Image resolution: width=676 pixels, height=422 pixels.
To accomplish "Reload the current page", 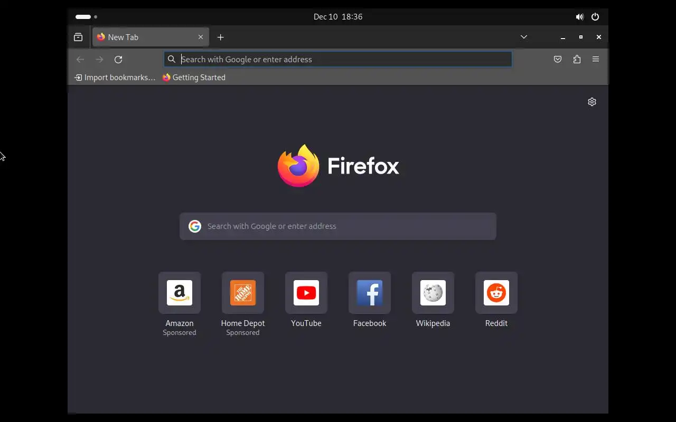I will [x=118, y=59].
